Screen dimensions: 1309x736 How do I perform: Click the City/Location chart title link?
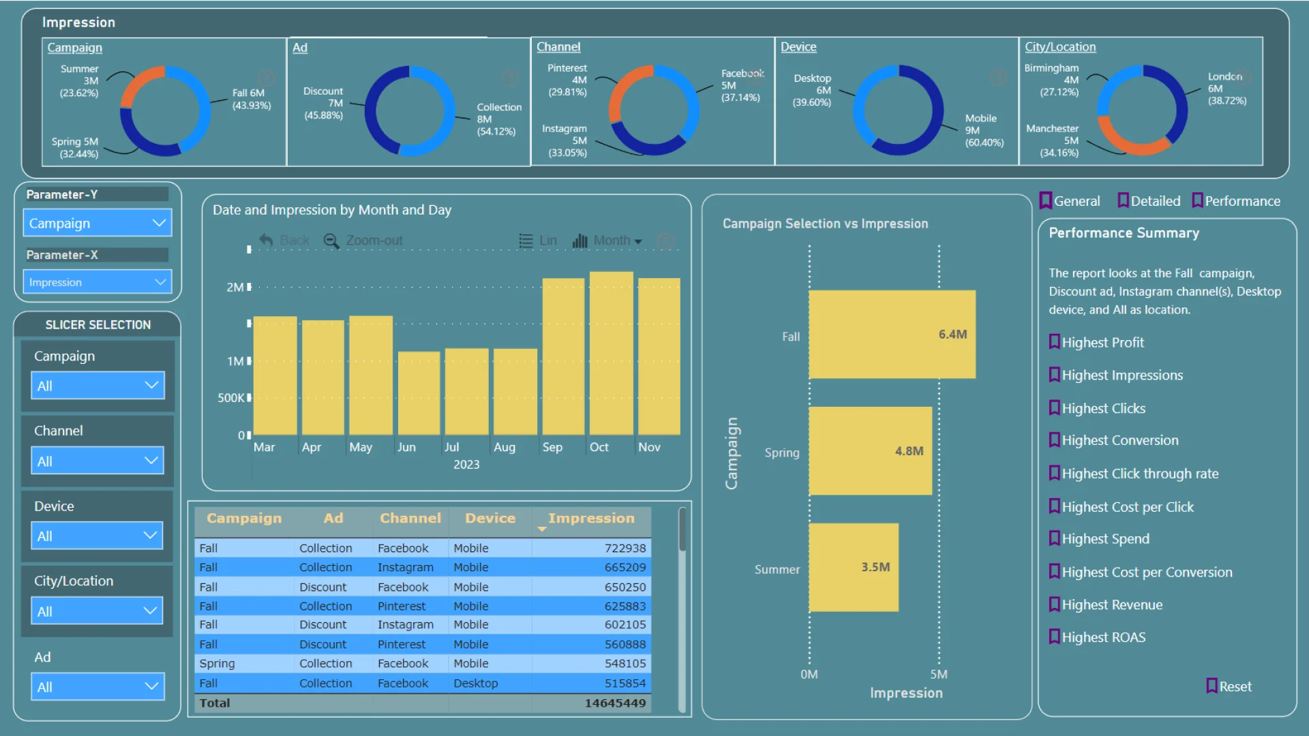click(1060, 47)
